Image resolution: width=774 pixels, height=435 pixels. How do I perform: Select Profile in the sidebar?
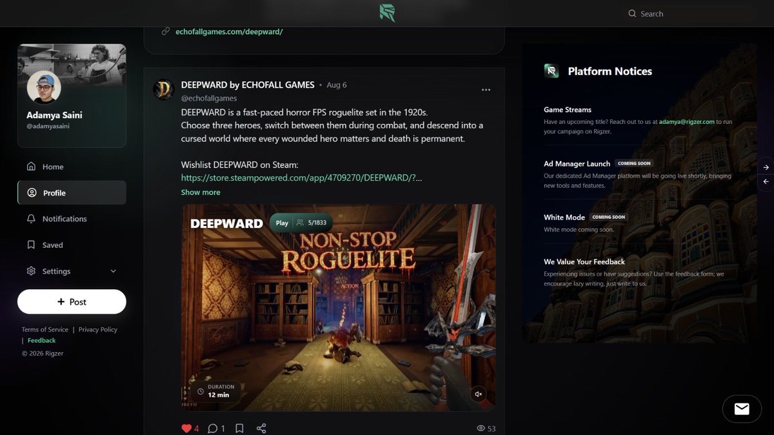pyautogui.click(x=72, y=193)
